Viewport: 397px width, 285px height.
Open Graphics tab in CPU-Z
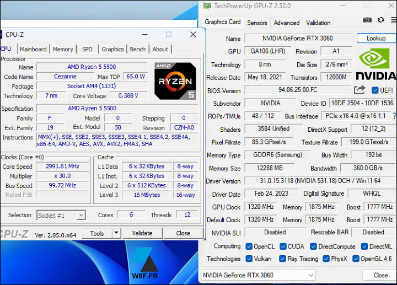coord(112,49)
